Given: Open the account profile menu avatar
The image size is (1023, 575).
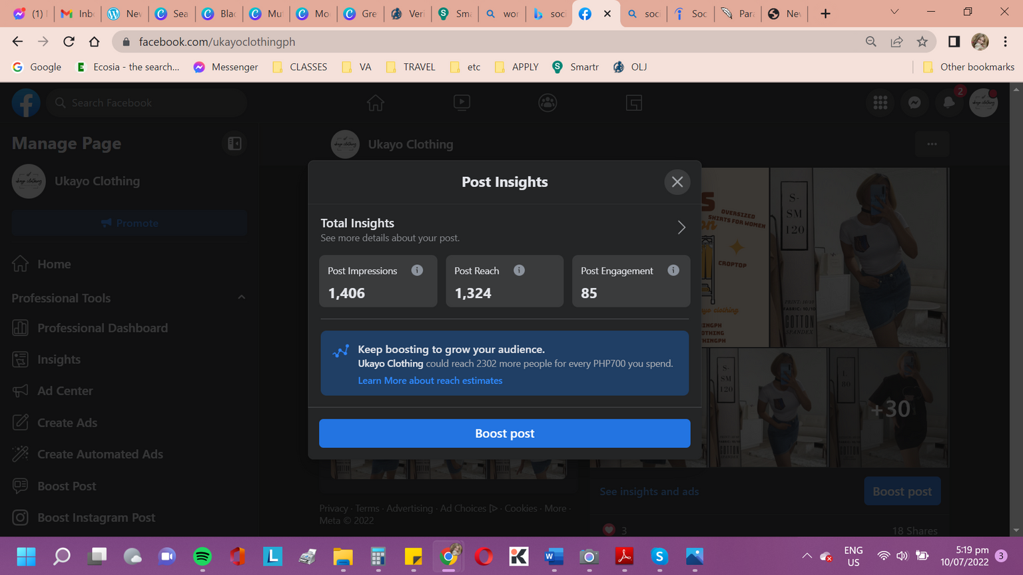Looking at the screenshot, I should point(984,102).
